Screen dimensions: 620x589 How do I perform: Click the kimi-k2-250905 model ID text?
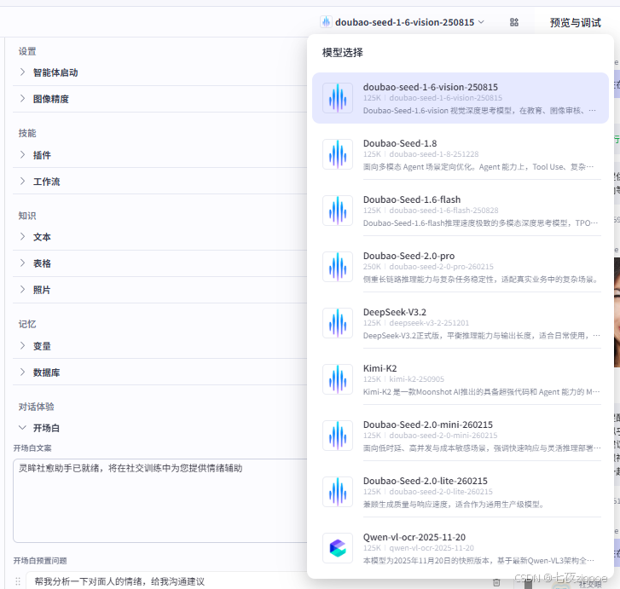pos(417,379)
